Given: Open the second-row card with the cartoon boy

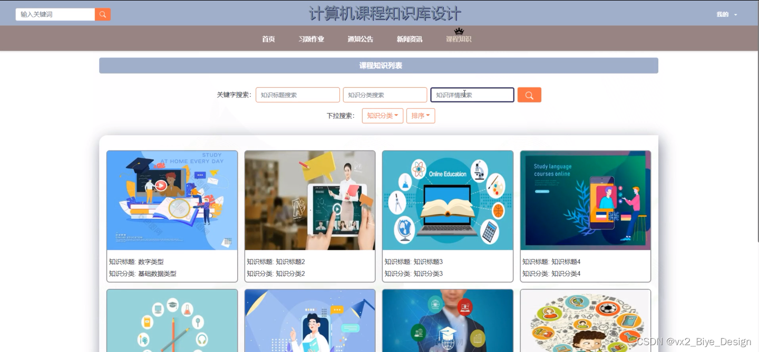Looking at the screenshot, I should pos(586,320).
